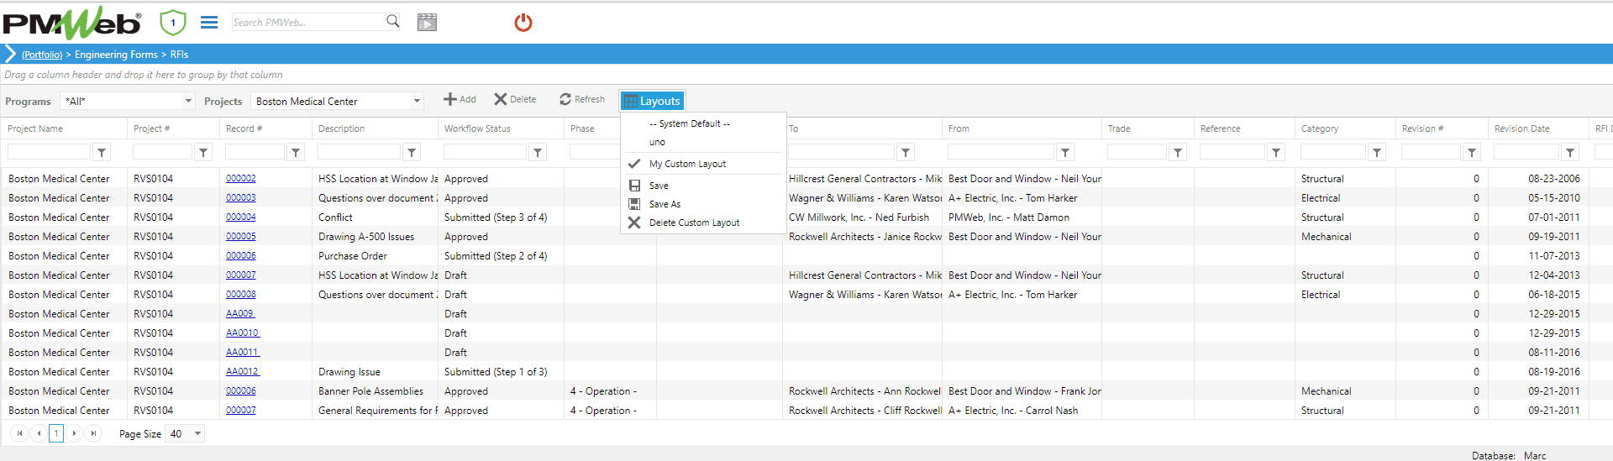Click '08-23-2006' revision date cell

(1554, 179)
